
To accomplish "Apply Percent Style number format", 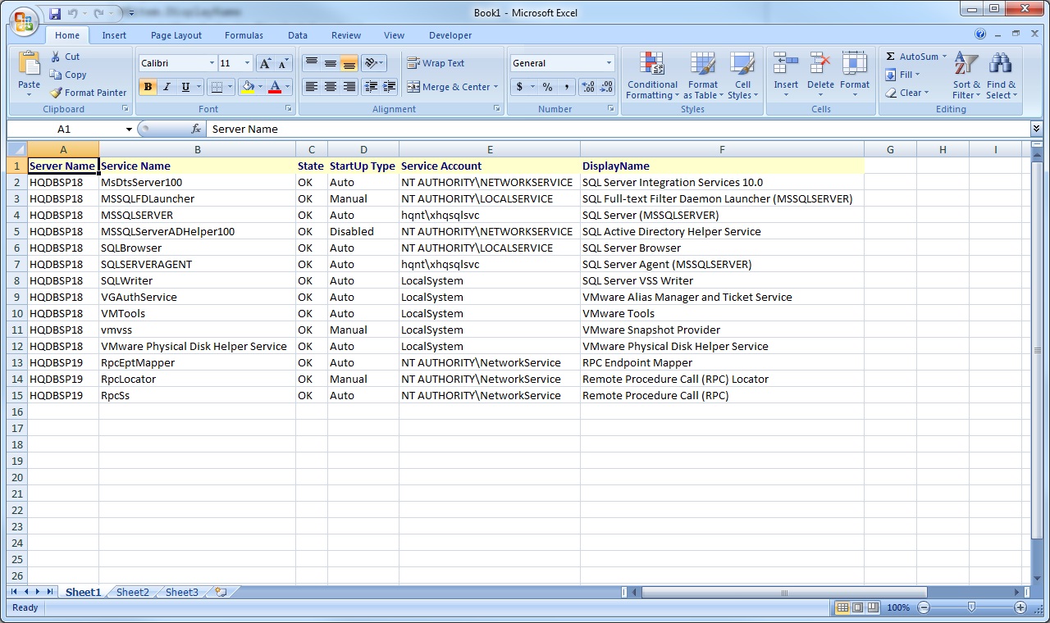I will click(547, 87).
